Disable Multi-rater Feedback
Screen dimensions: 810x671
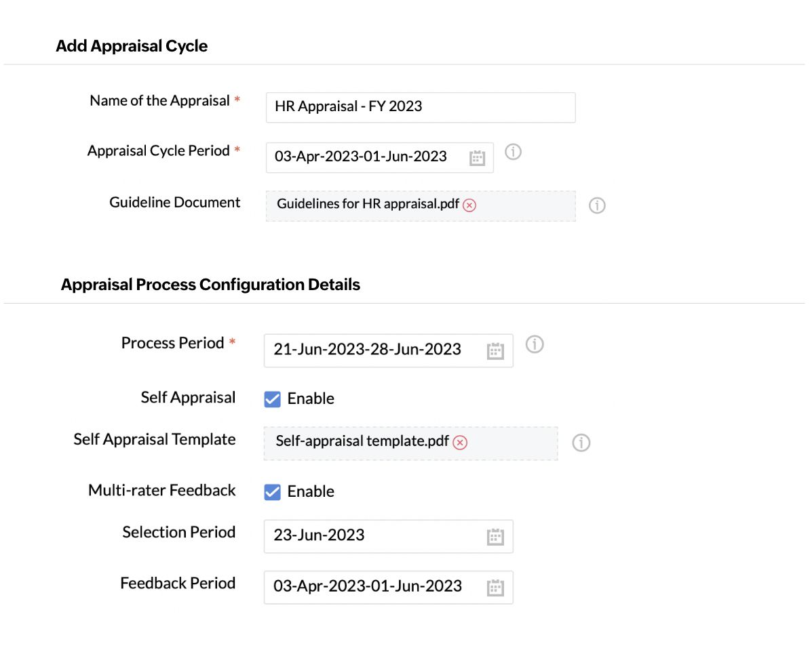tap(271, 491)
